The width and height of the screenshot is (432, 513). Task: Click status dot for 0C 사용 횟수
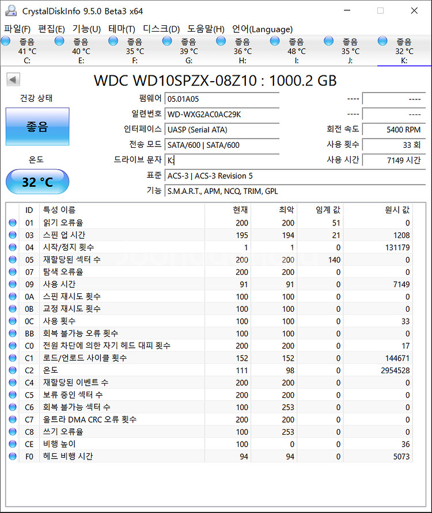[13, 321]
